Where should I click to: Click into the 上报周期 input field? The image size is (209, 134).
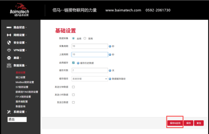[90, 55]
